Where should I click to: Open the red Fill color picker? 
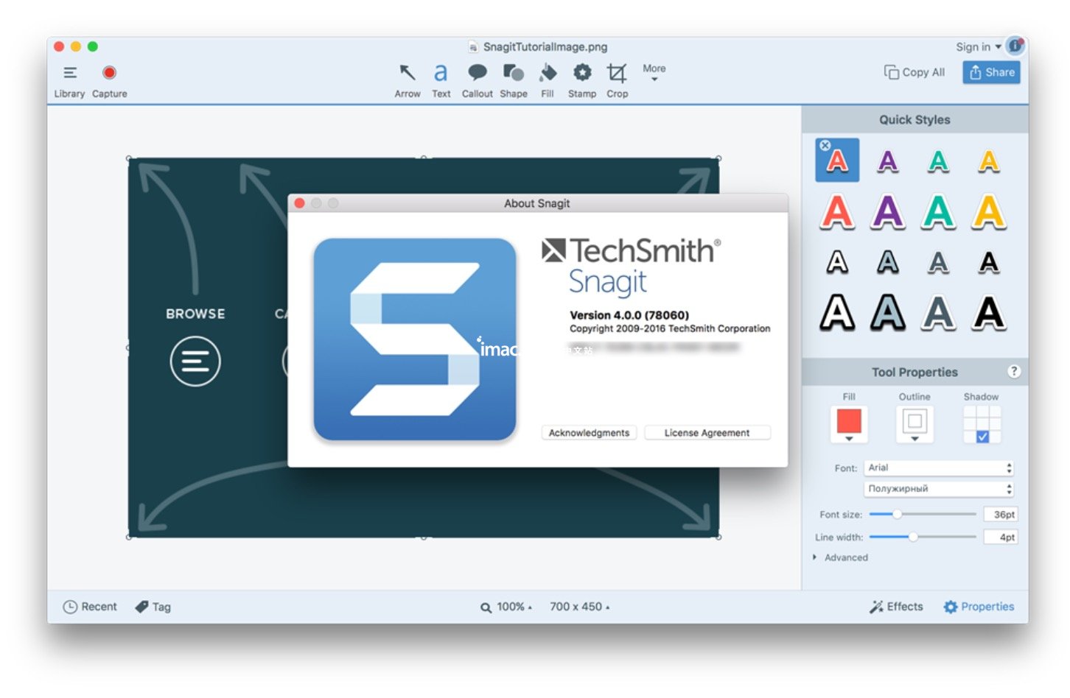pos(849,424)
